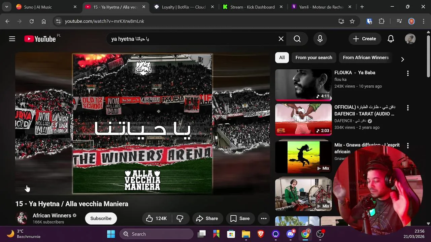Open File Explorer from taskbar

coord(246,234)
